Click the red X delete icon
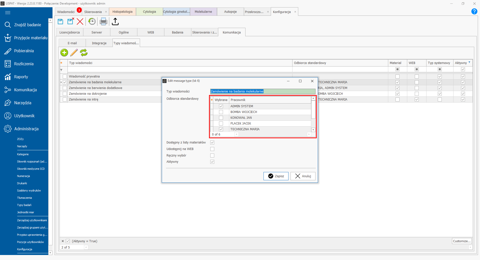Viewport: 480px width, 260px height. tap(80, 22)
